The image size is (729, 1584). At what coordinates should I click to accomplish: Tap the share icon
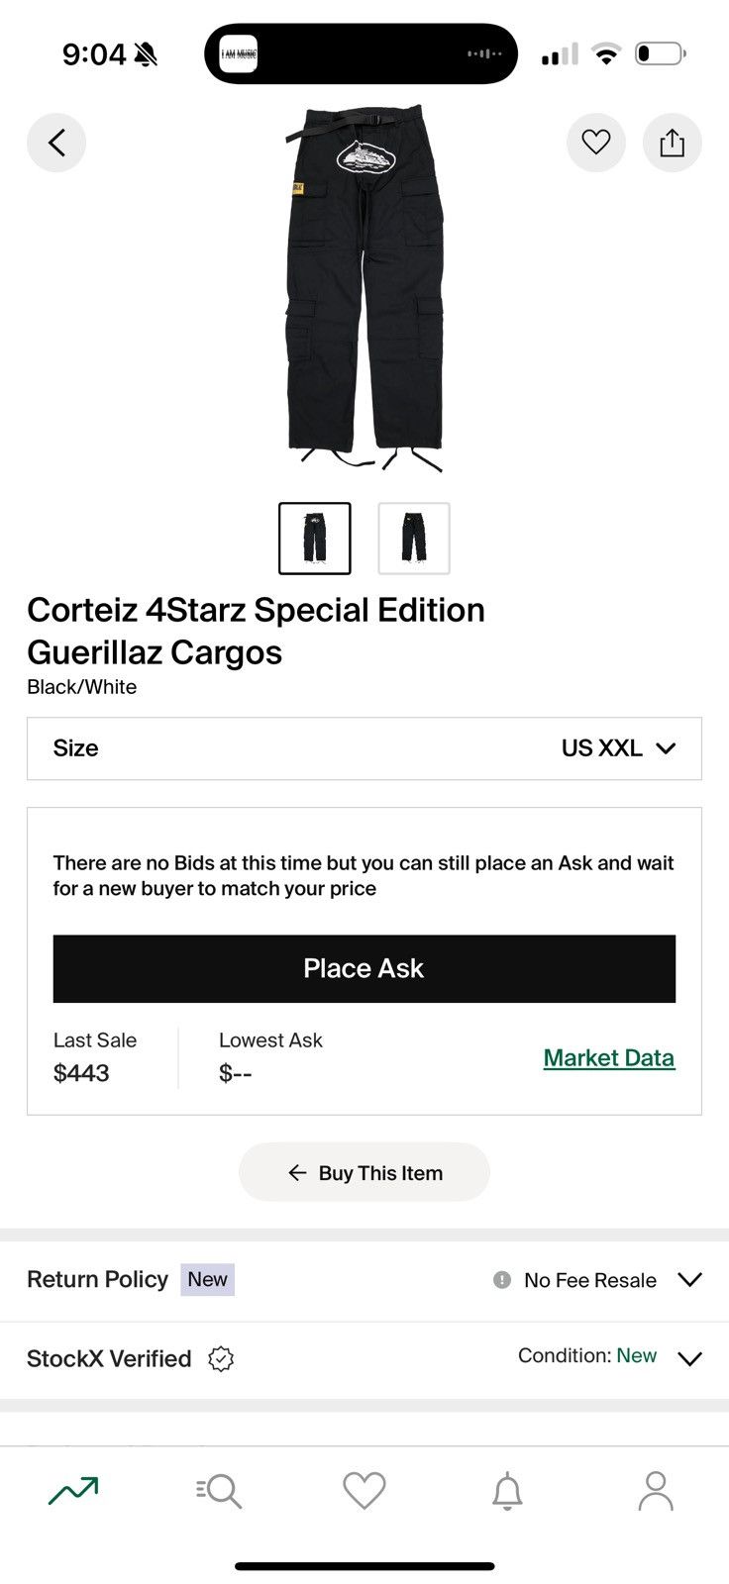point(672,143)
